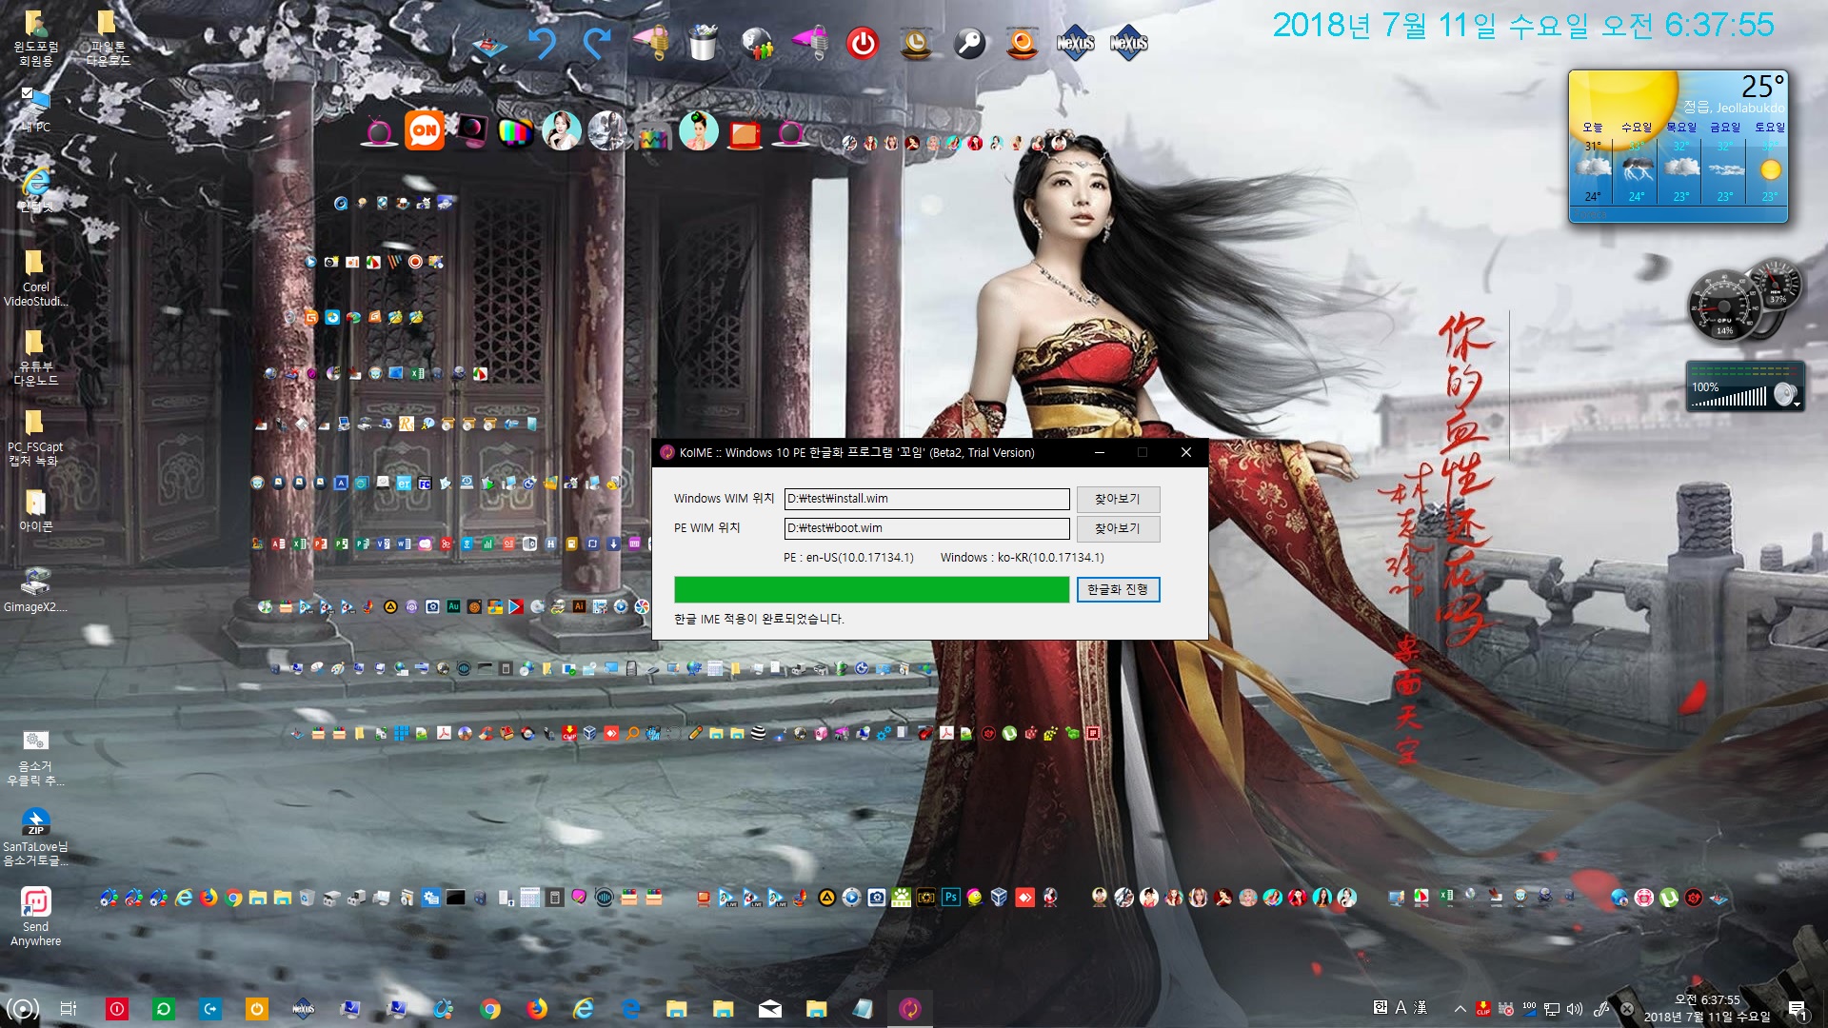Show hidden system tray icons chevron
The image size is (1828, 1028).
coord(1460,1009)
